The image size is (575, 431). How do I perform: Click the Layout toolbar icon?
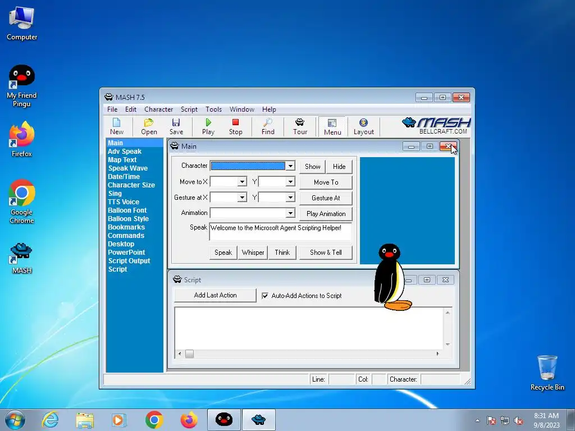tap(363, 126)
